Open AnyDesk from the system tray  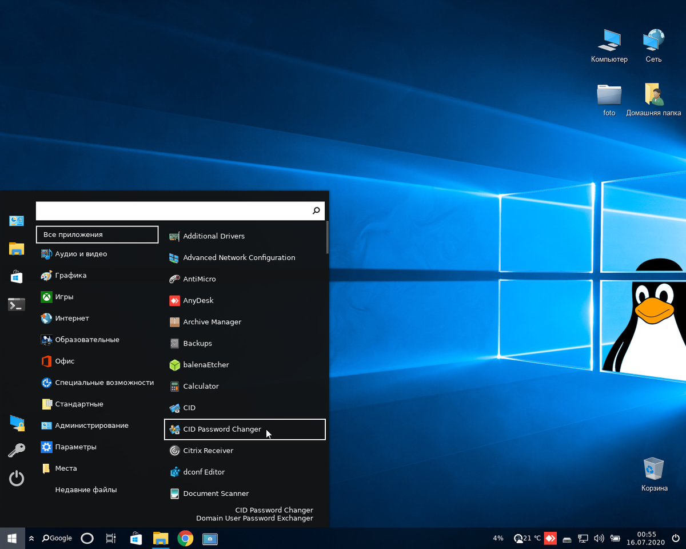coord(550,538)
